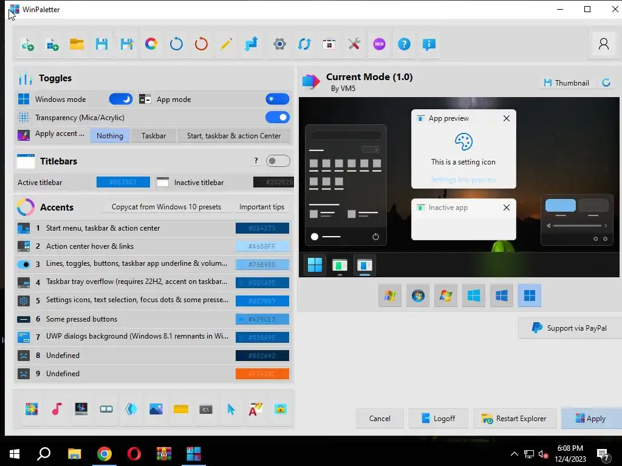Select the Windows 11 preview logo
Viewport: 622px width, 466px height.
pyautogui.click(x=530, y=295)
